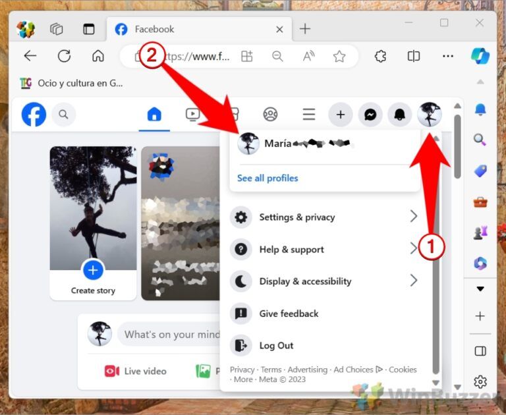Open the blurred friend's story card

[181, 223]
